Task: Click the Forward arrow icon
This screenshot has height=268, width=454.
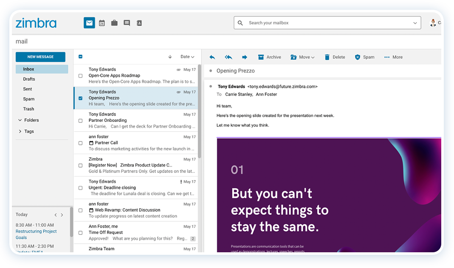Action: [244, 56]
